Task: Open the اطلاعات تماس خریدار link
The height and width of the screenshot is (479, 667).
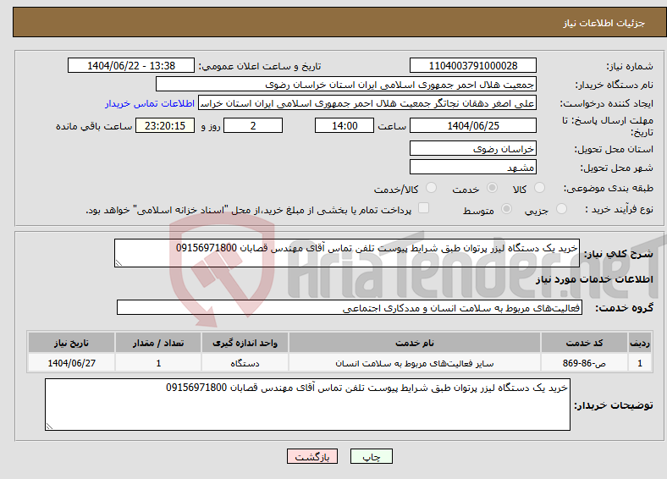Action: click(150, 103)
